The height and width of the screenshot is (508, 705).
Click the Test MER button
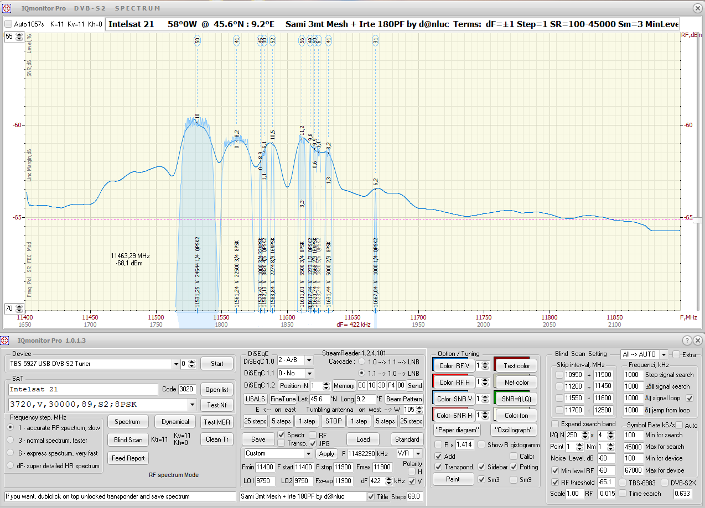click(217, 422)
